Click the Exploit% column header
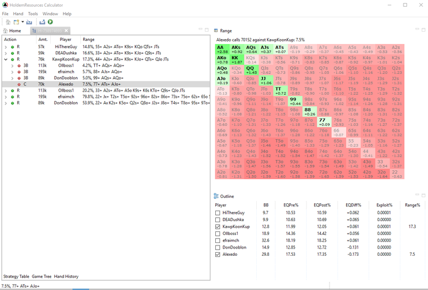Screen dimensions: 428x290 click(385, 205)
